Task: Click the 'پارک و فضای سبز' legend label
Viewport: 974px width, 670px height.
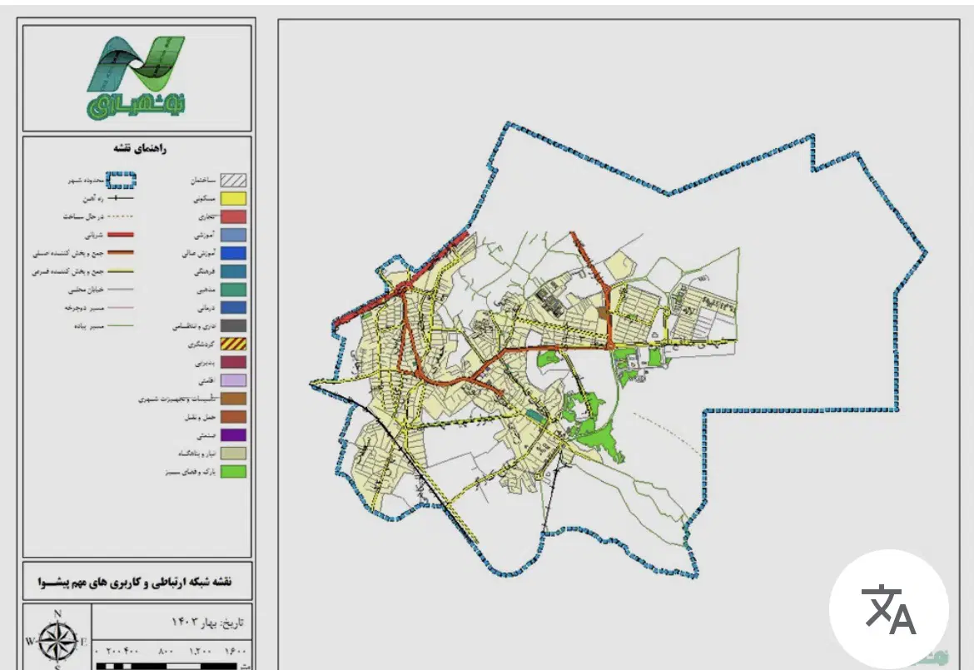Action: point(190,472)
